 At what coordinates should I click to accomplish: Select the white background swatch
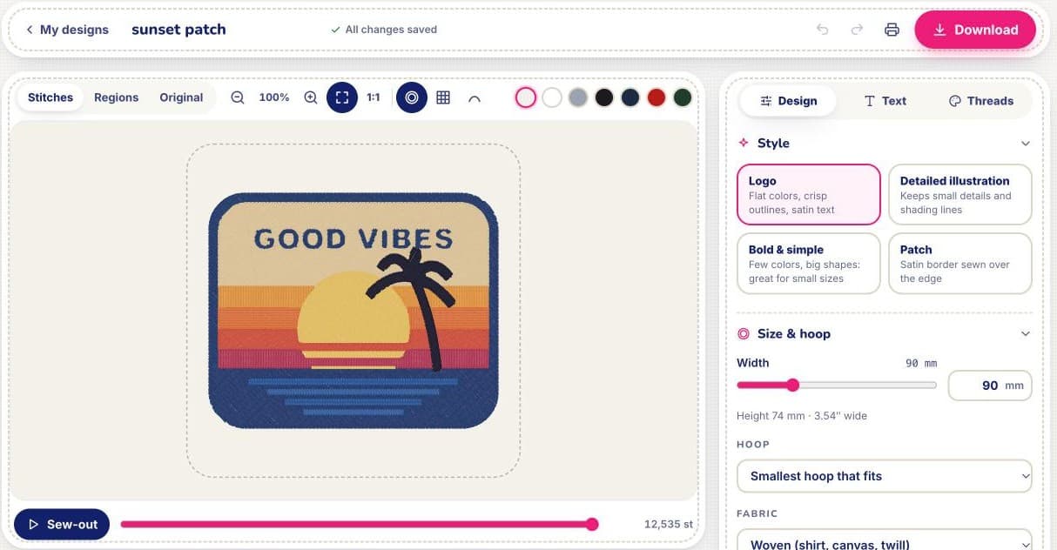click(552, 97)
